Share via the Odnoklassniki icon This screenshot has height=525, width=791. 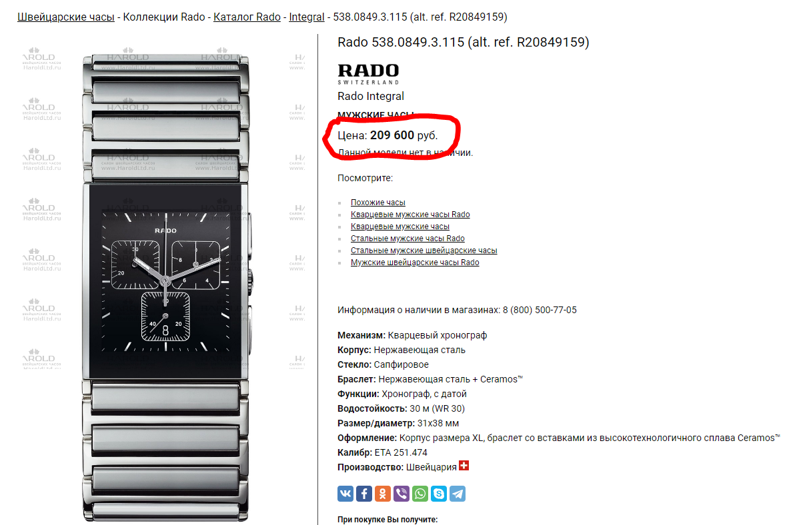point(383,493)
